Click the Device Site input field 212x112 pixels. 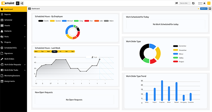pos(185,3)
